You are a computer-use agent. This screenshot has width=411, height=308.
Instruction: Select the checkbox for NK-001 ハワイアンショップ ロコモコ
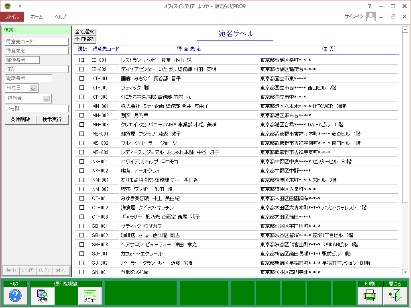82,161
